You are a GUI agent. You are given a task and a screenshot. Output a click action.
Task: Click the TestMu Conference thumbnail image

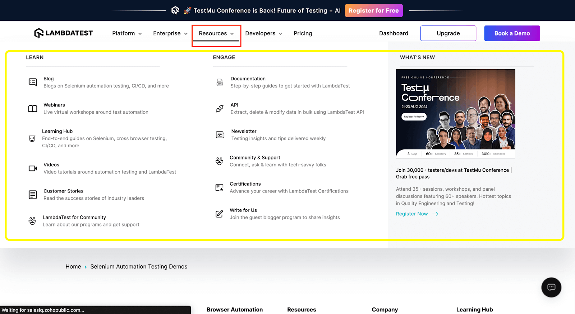point(455,114)
